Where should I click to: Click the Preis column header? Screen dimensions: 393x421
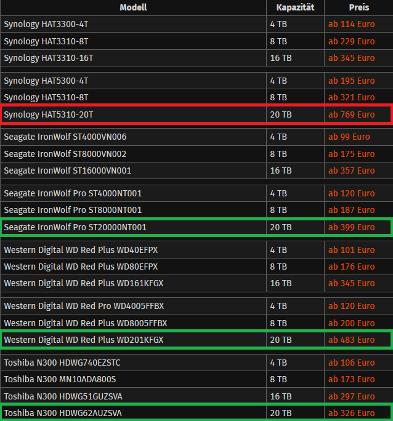(359, 7)
